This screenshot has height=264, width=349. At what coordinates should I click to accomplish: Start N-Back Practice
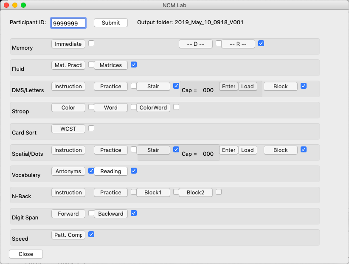111,192
